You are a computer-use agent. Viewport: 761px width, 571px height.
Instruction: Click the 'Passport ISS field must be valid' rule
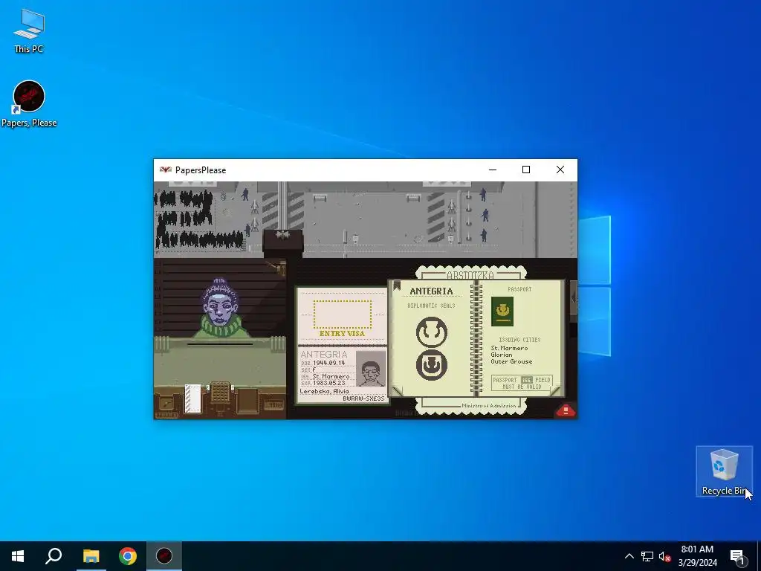point(521,383)
